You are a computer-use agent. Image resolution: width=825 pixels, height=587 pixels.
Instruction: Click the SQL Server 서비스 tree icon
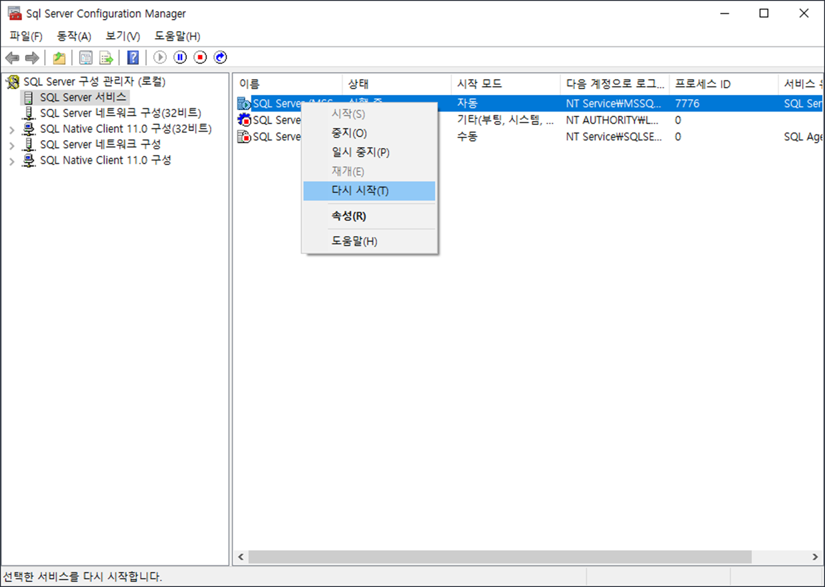click(x=28, y=98)
